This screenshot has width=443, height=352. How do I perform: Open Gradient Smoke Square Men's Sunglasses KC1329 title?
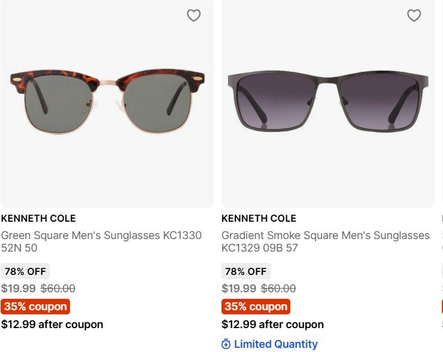pyautogui.click(x=325, y=241)
